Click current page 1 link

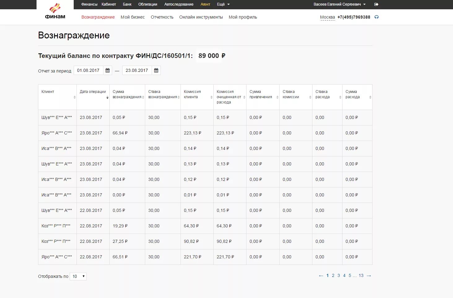pyautogui.click(x=328, y=275)
